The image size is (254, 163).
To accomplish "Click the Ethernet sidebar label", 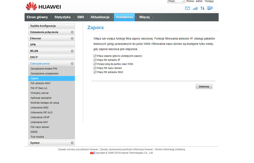I will pyautogui.click(x=36, y=39).
